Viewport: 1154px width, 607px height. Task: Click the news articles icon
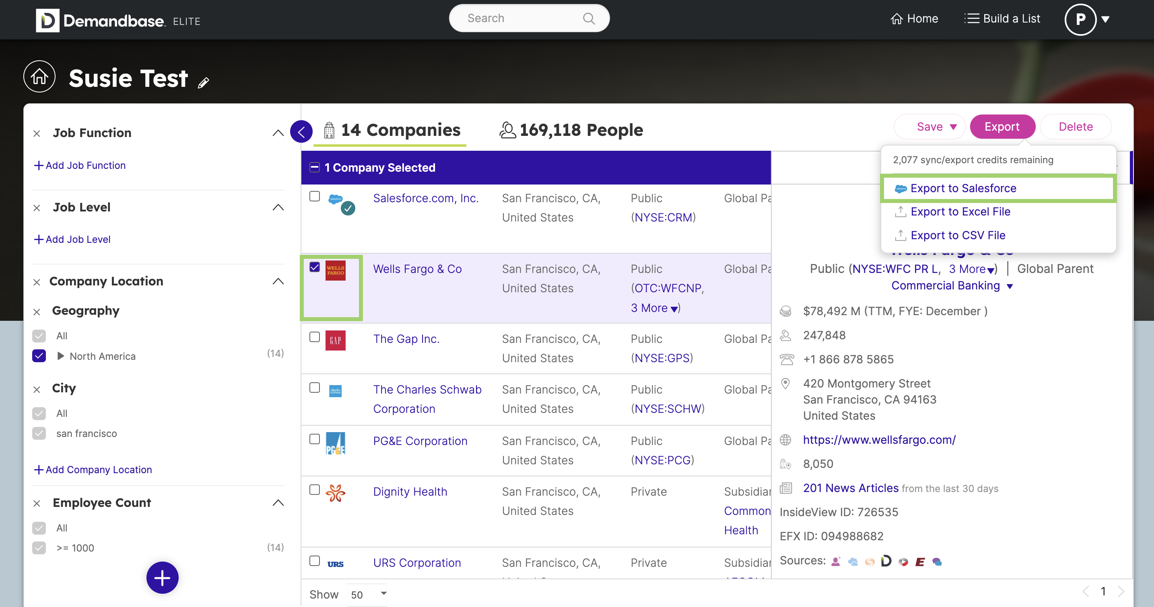[786, 488]
